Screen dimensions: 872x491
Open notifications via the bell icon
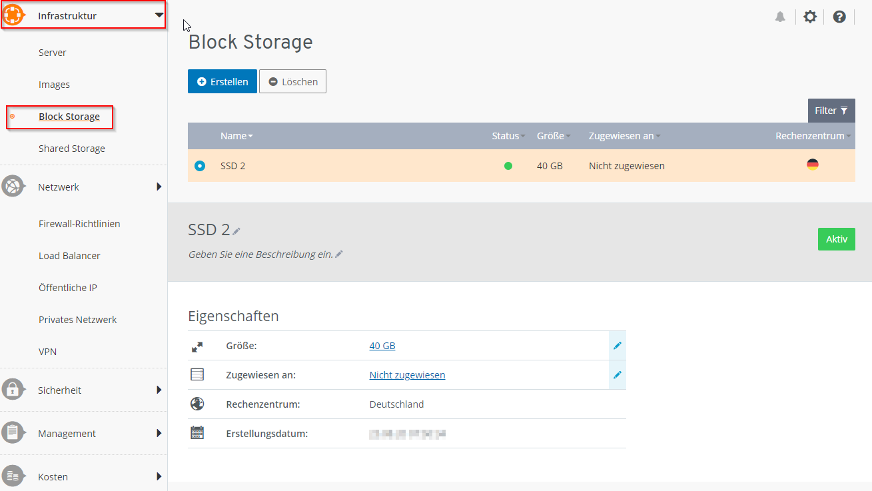click(780, 16)
